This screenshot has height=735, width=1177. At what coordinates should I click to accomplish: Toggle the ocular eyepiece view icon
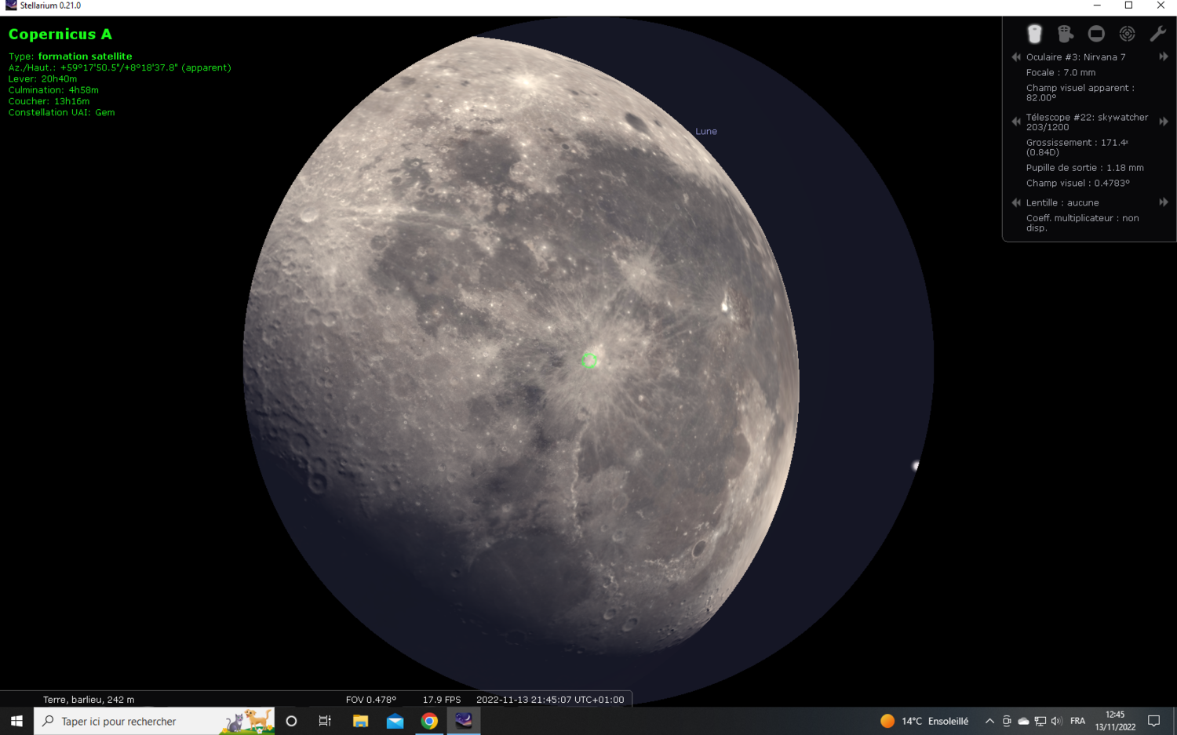coord(1034,34)
